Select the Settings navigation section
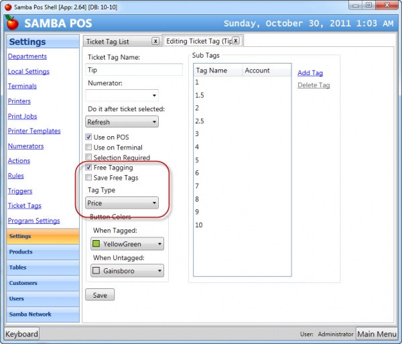Screen dimensions: 402x344 (x=43, y=236)
